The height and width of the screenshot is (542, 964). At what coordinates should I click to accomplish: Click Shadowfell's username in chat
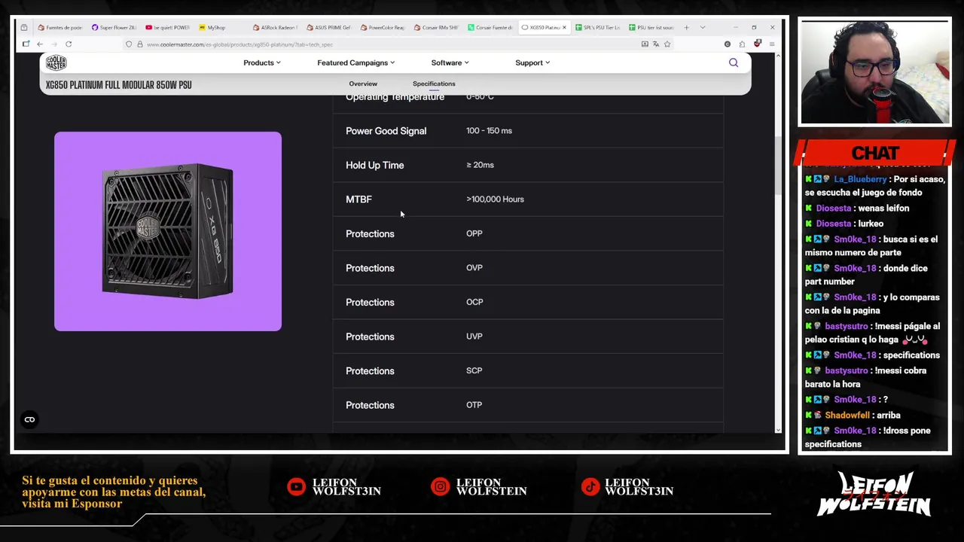coord(847,416)
